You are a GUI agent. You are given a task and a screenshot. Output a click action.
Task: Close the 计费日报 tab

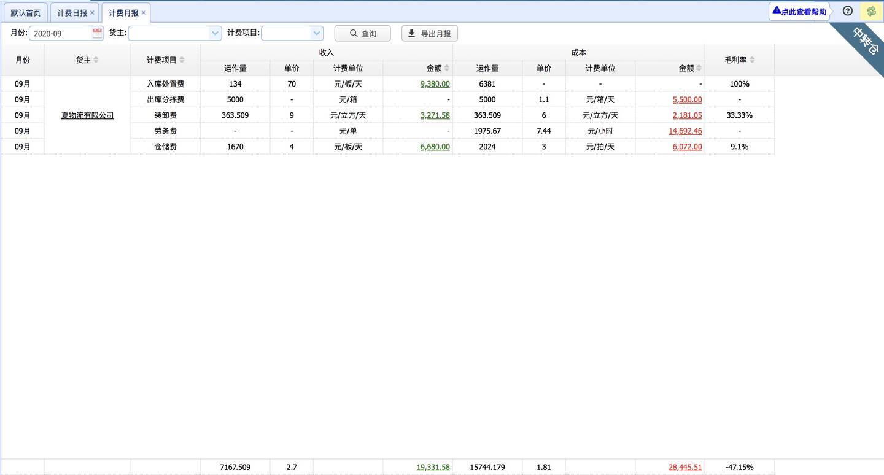click(x=92, y=12)
